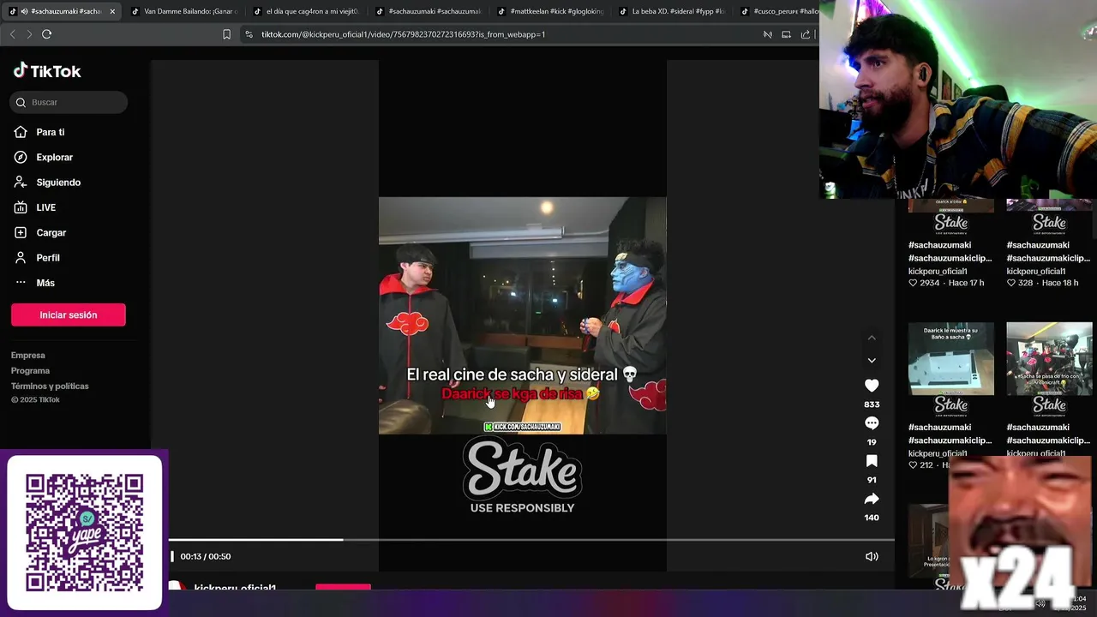
Task: Switch to the 'el día que cag4ron' tab
Action: click(x=307, y=11)
